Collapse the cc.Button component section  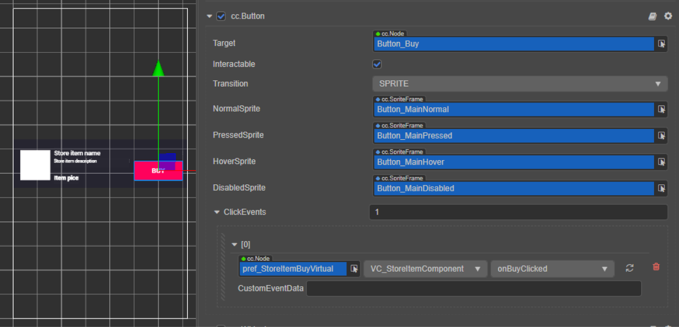[x=209, y=16]
